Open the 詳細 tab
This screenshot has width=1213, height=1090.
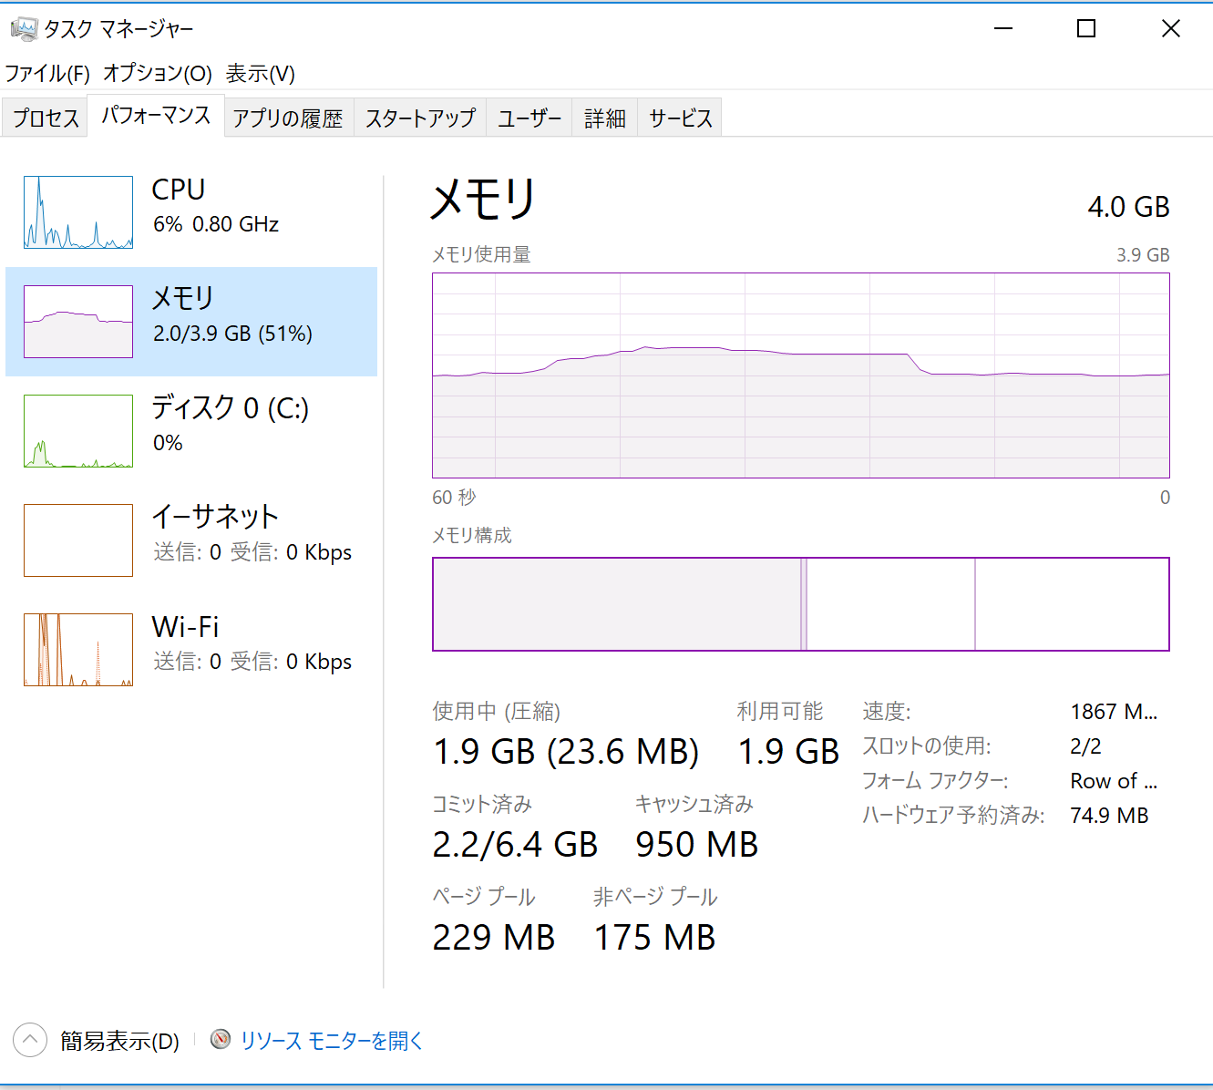[x=605, y=118]
